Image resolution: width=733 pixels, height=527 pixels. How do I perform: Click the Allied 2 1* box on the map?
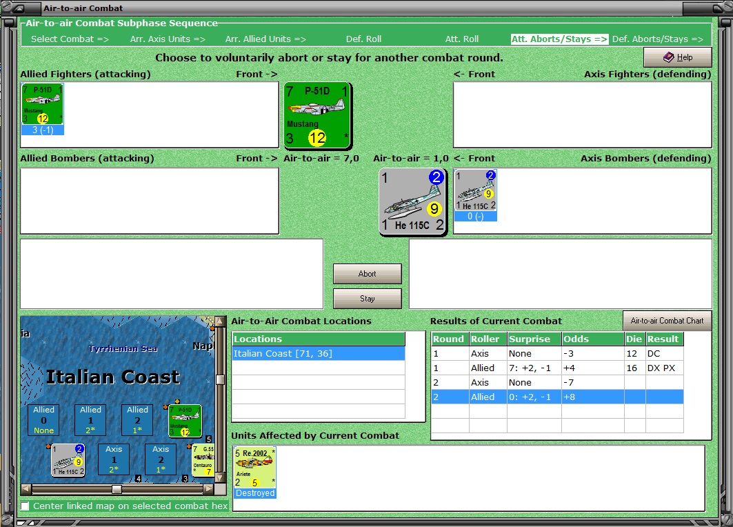coord(137,420)
